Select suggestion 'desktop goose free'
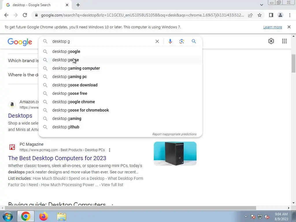This screenshot has height=222, width=296. (121, 93)
